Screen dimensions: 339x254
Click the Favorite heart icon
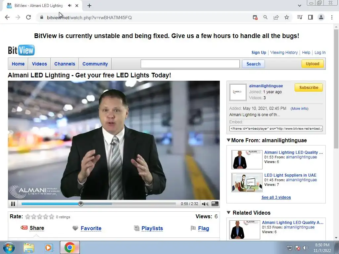[x=75, y=228]
